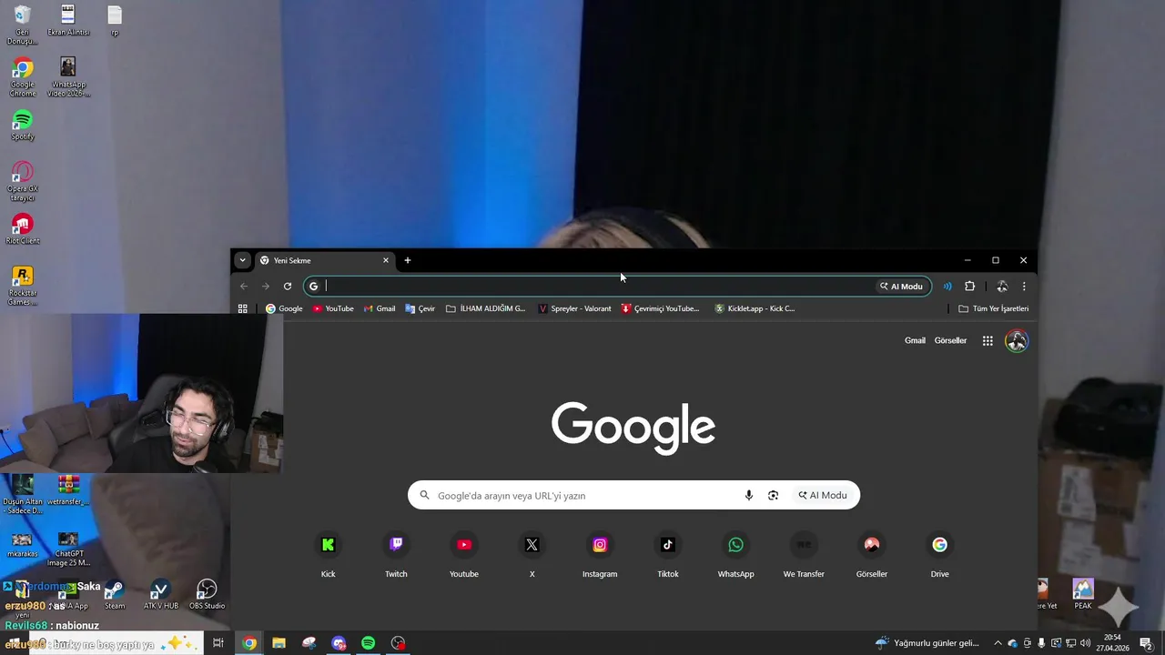Open the ChatGPT Image desktop file
This screenshot has width=1165, height=655.
tap(68, 549)
